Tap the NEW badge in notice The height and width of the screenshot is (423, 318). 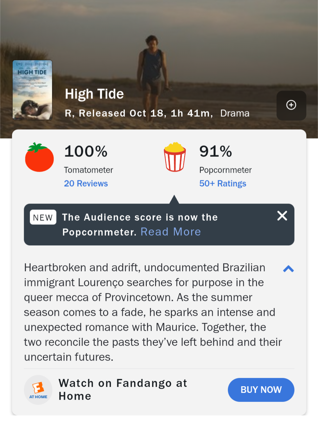(x=43, y=217)
